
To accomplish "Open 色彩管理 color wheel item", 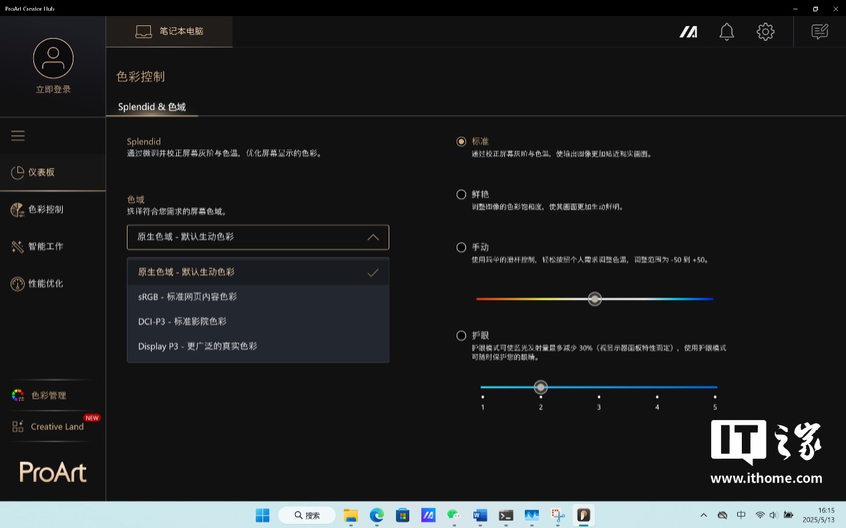I will point(48,395).
